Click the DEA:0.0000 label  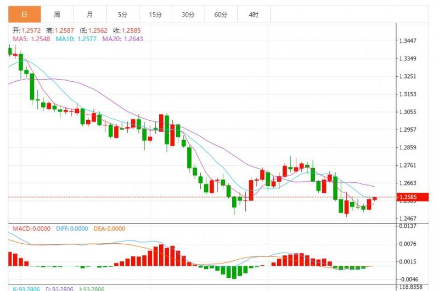click(x=109, y=228)
